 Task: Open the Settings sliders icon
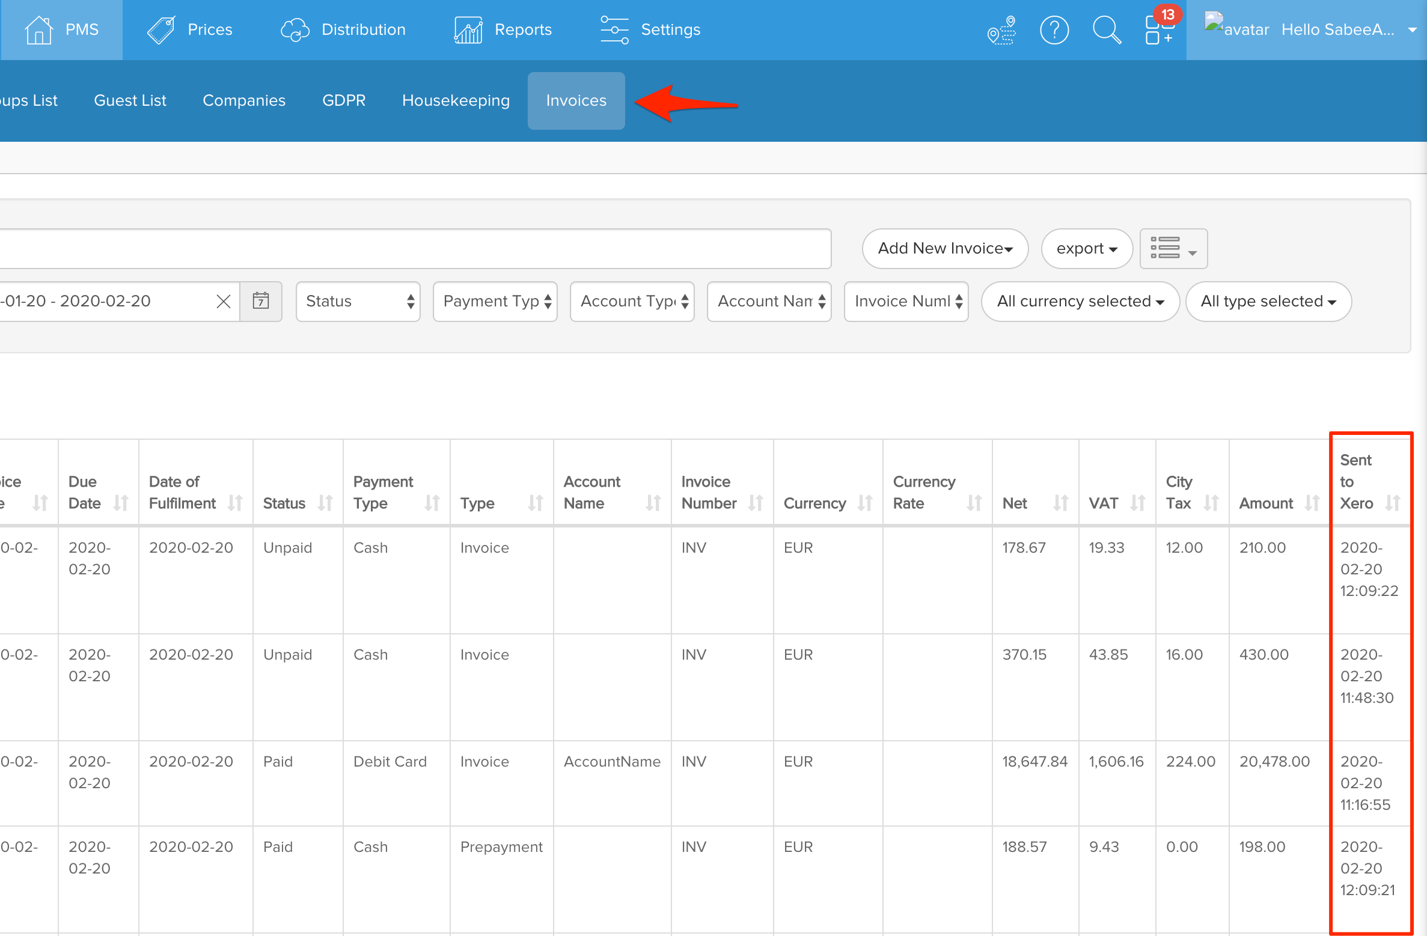614,29
